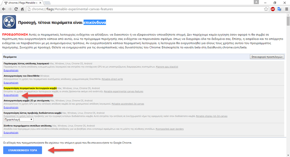290x157 pixels.
Task: Close the chrome://flags tab
Action: pyautogui.click(x=40, y=3)
